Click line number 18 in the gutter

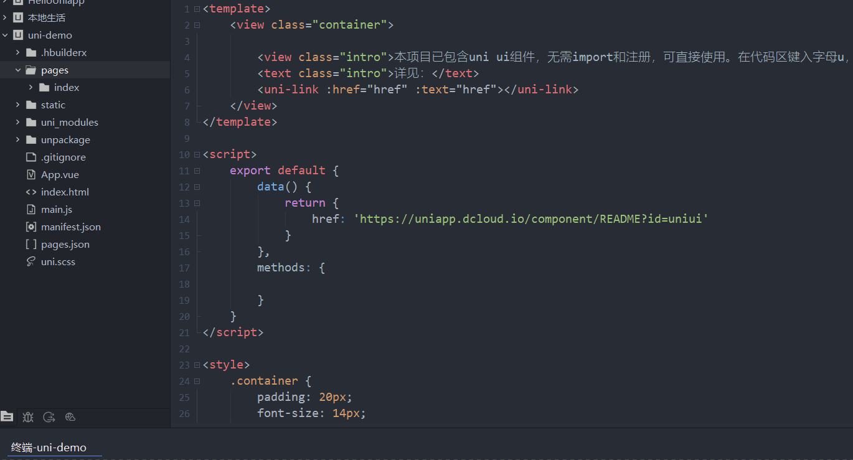tap(184, 284)
